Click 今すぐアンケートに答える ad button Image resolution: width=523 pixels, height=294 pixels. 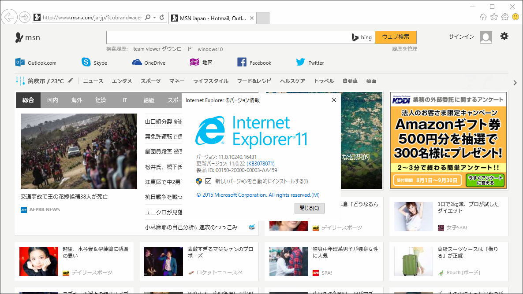(x=485, y=180)
